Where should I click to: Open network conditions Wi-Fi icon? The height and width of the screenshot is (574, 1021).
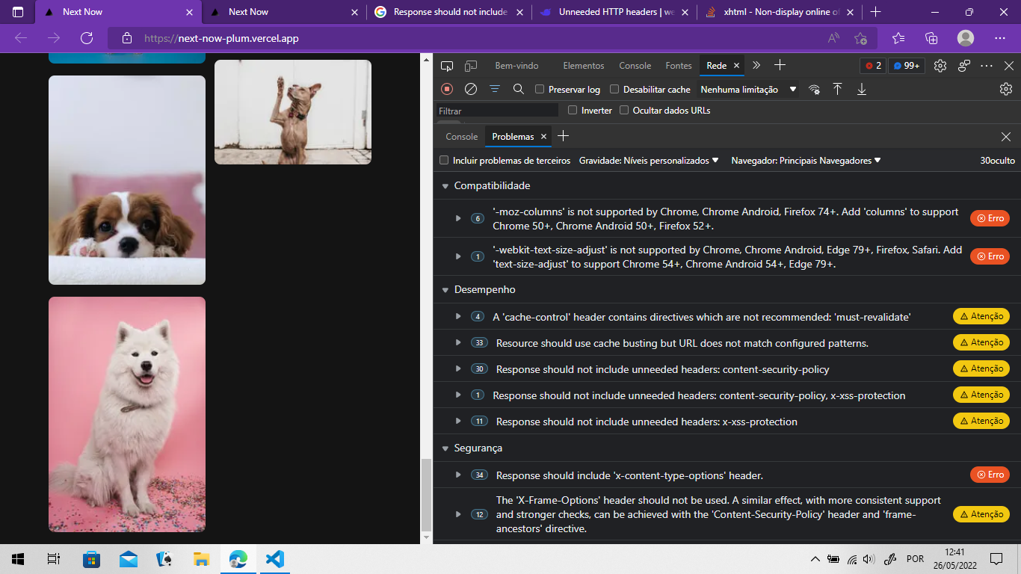pyautogui.click(x=815, y=89)
